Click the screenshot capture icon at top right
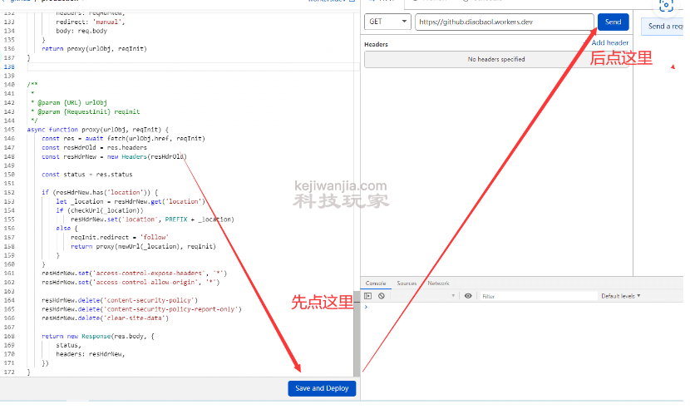The height and width of the screenshot is (414, 690). [x=665, y=5]
